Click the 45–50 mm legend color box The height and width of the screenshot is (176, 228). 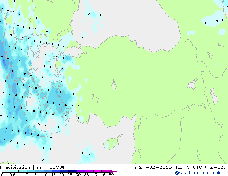(x=106, y=171)
